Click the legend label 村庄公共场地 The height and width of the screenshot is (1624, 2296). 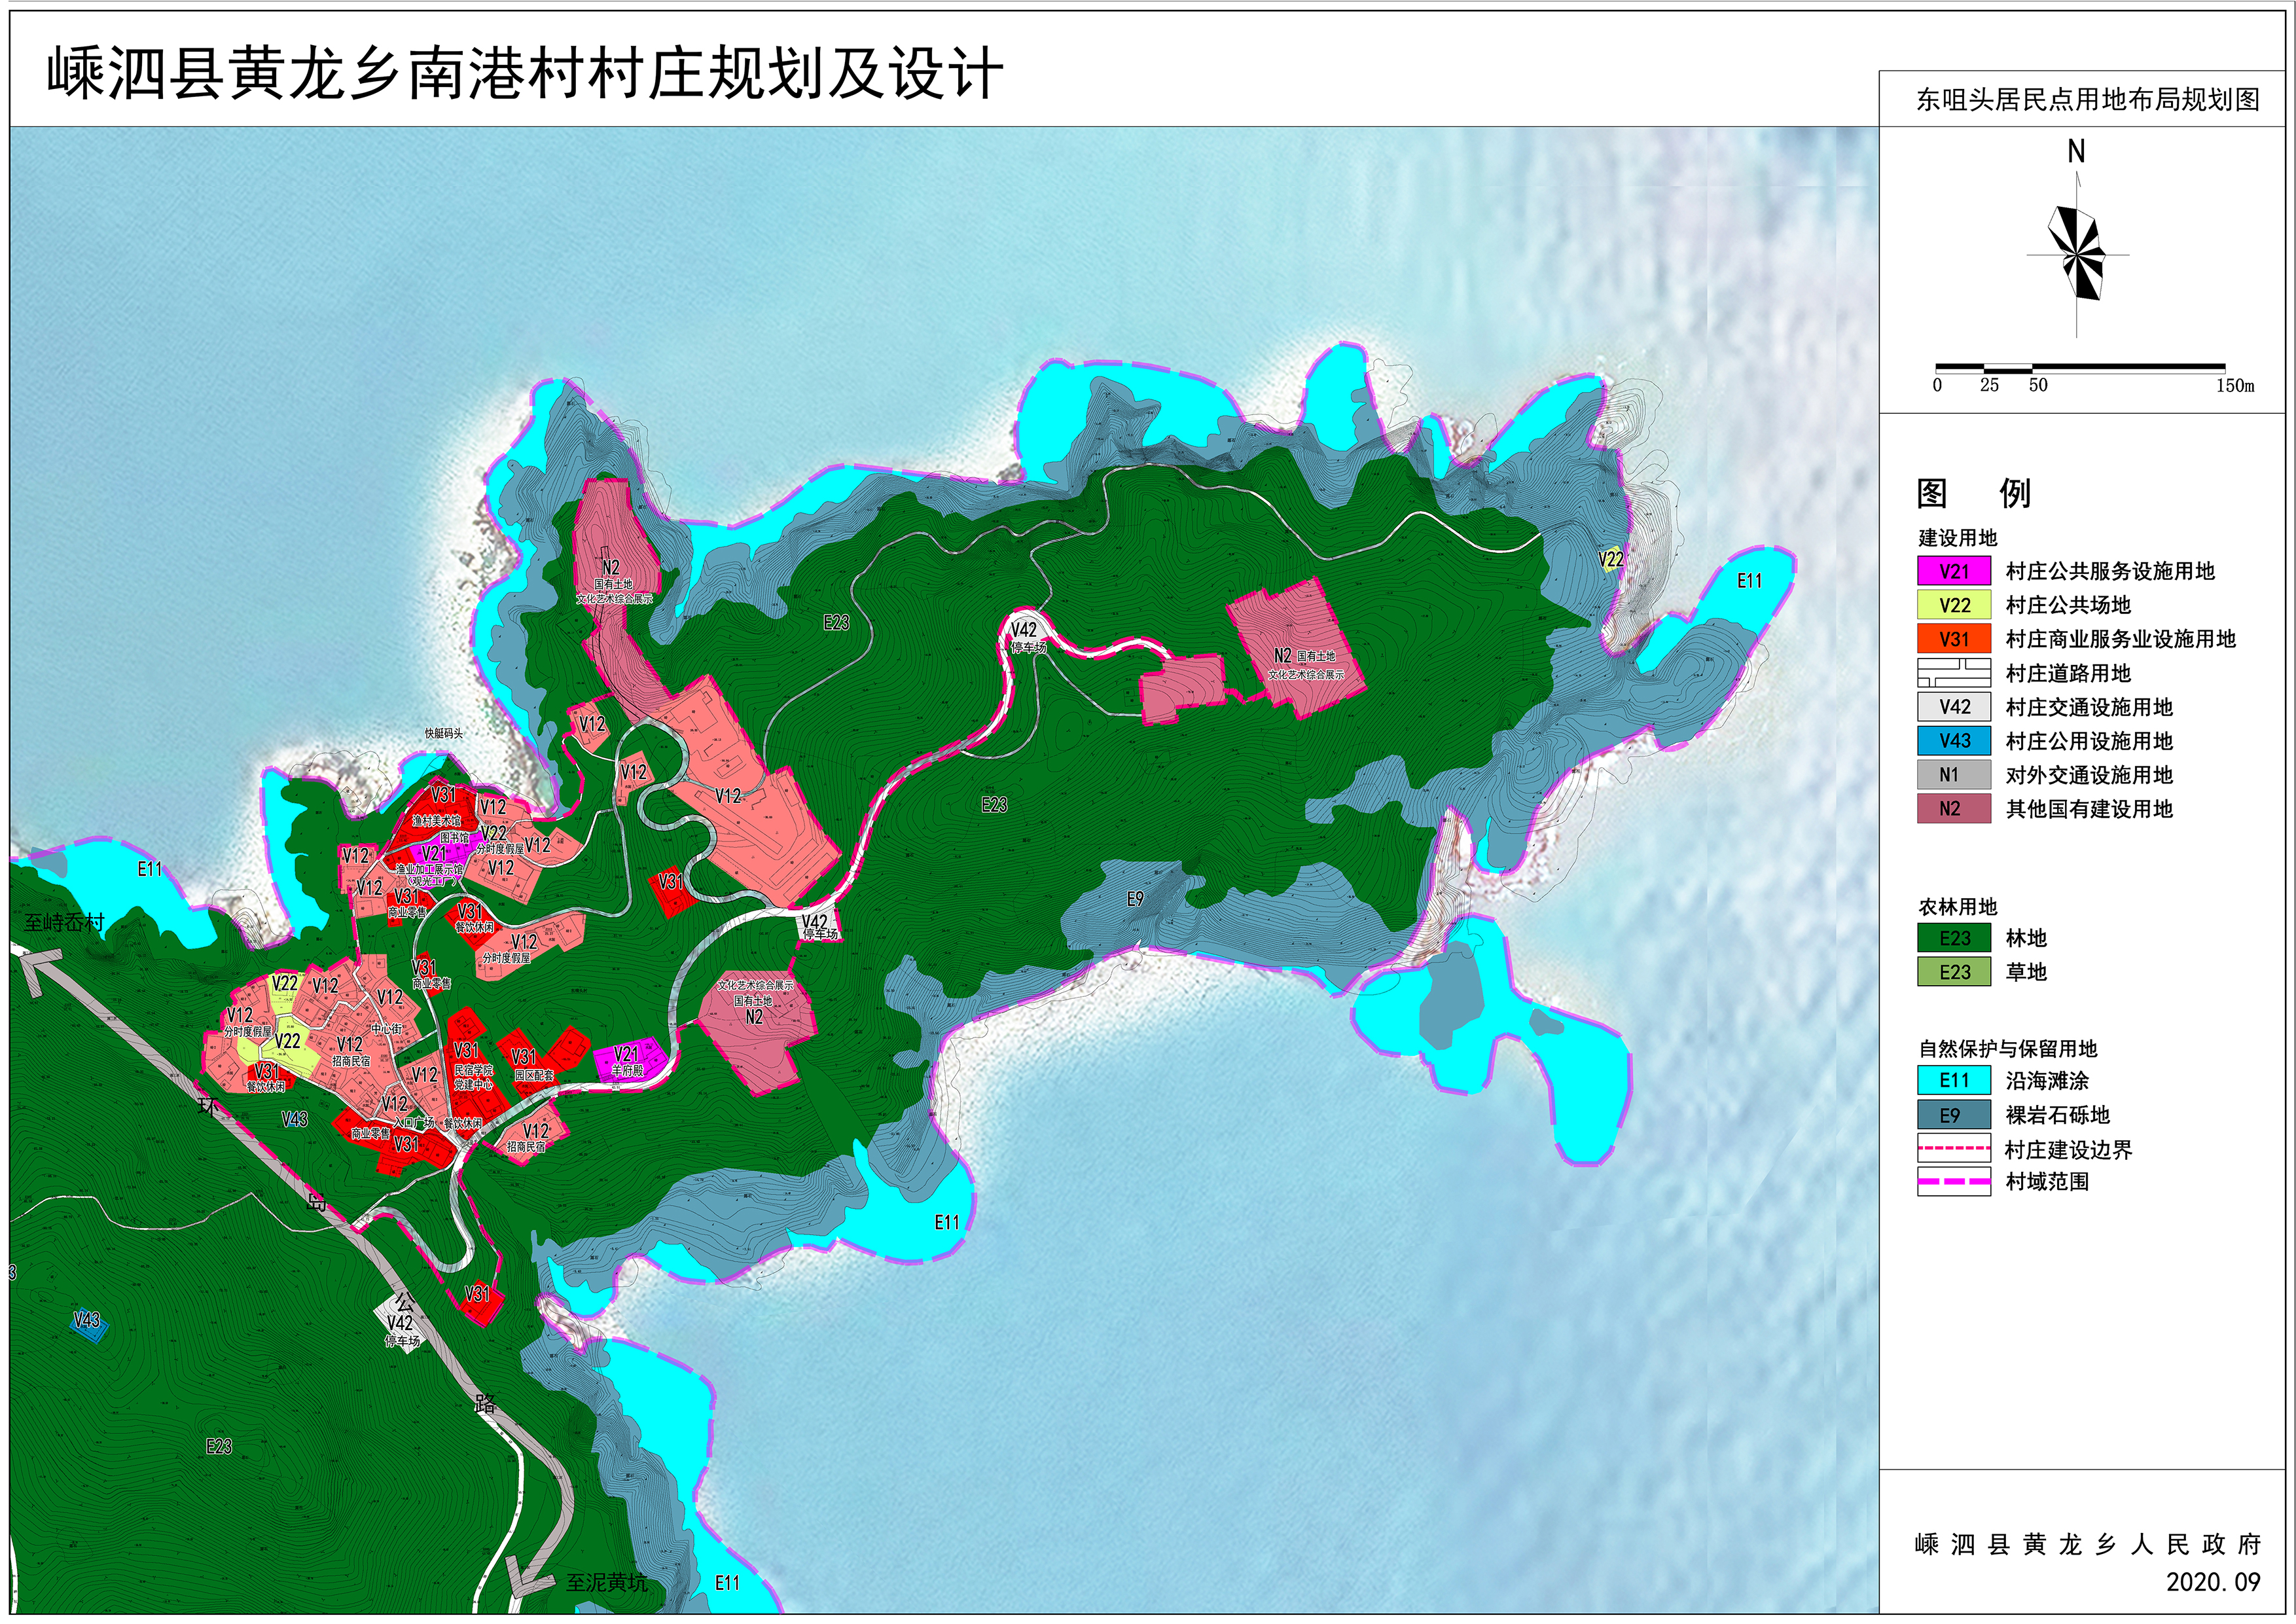point(2068,605)
